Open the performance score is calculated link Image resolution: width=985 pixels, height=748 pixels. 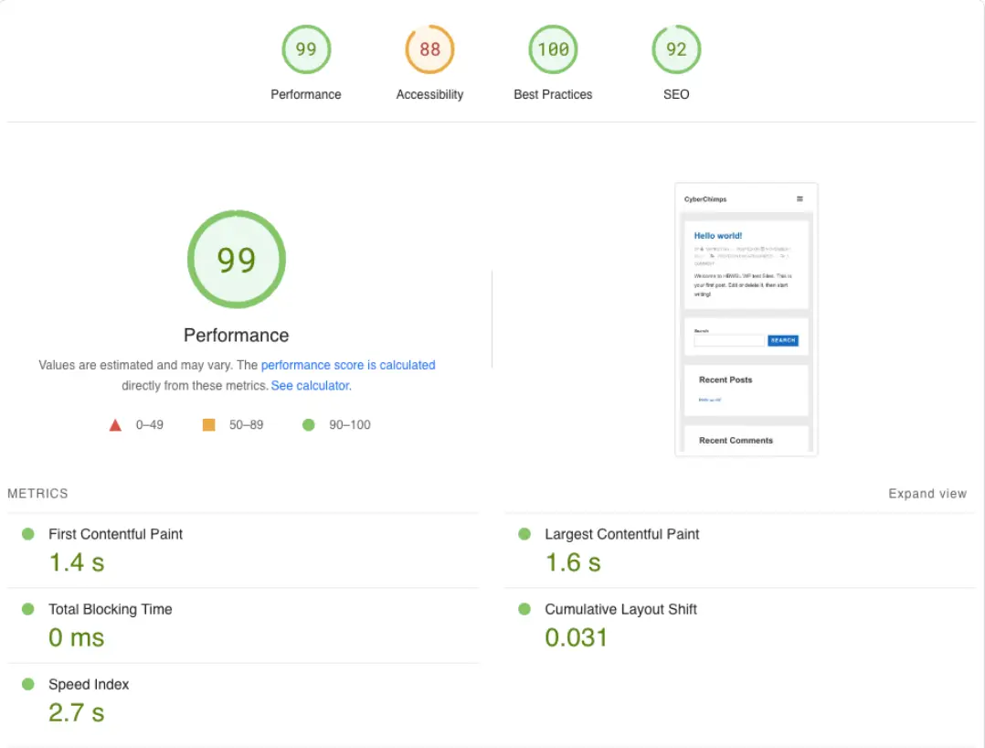pyautogui.click(x=348, y=365)
